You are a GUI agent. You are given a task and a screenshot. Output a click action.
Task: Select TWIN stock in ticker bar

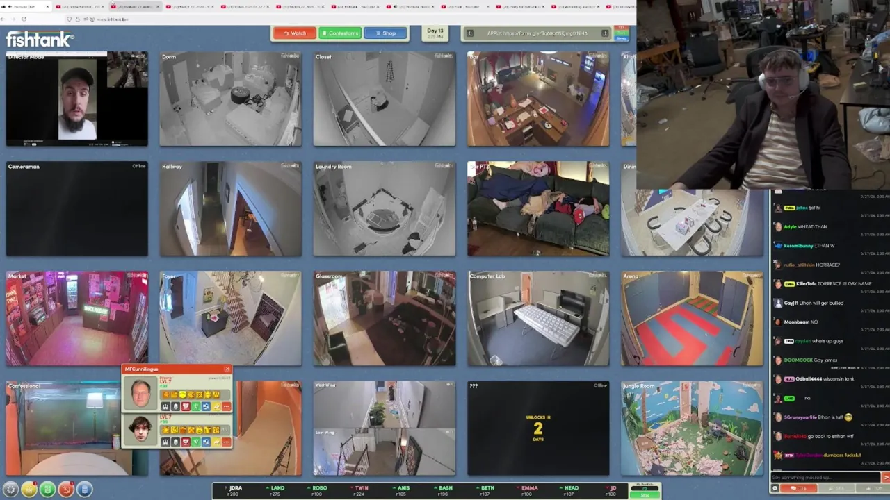click(360, 490)
